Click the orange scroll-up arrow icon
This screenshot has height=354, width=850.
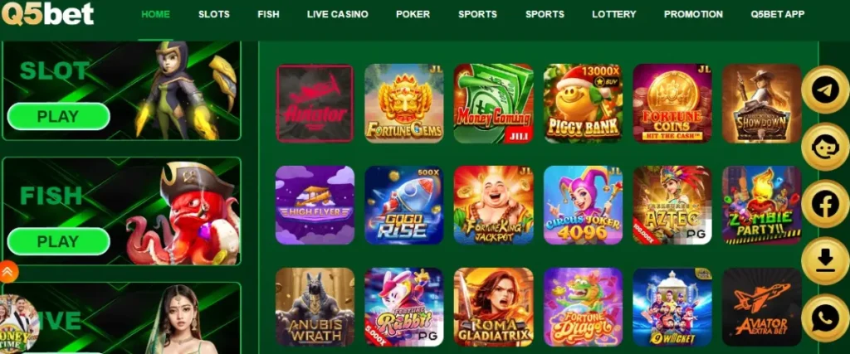pyautogui.click(x=8, y=272)
